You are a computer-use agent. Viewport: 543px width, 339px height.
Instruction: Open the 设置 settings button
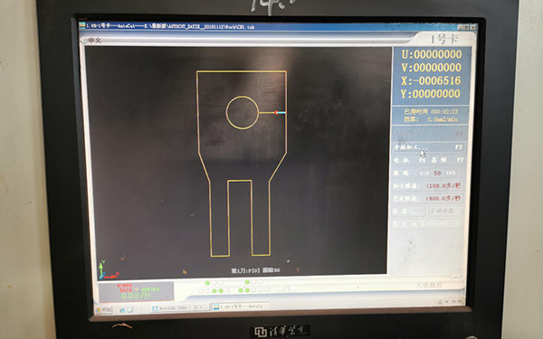(x=409, y=211)
